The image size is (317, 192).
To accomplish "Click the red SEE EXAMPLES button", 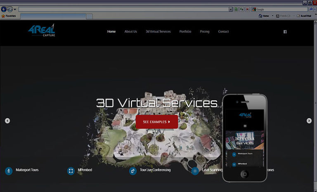I will pyautogui.click(x=157, y=122).
